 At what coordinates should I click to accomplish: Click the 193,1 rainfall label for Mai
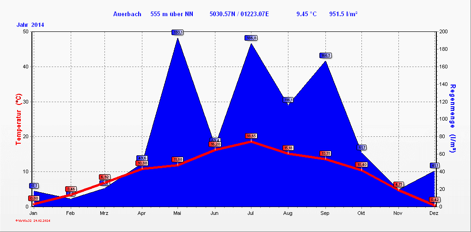click(x=178, y=32)
